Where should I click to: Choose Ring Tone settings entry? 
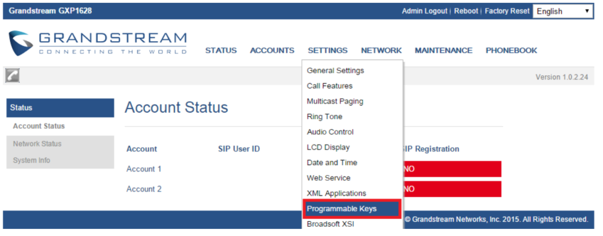coord(352,116)
